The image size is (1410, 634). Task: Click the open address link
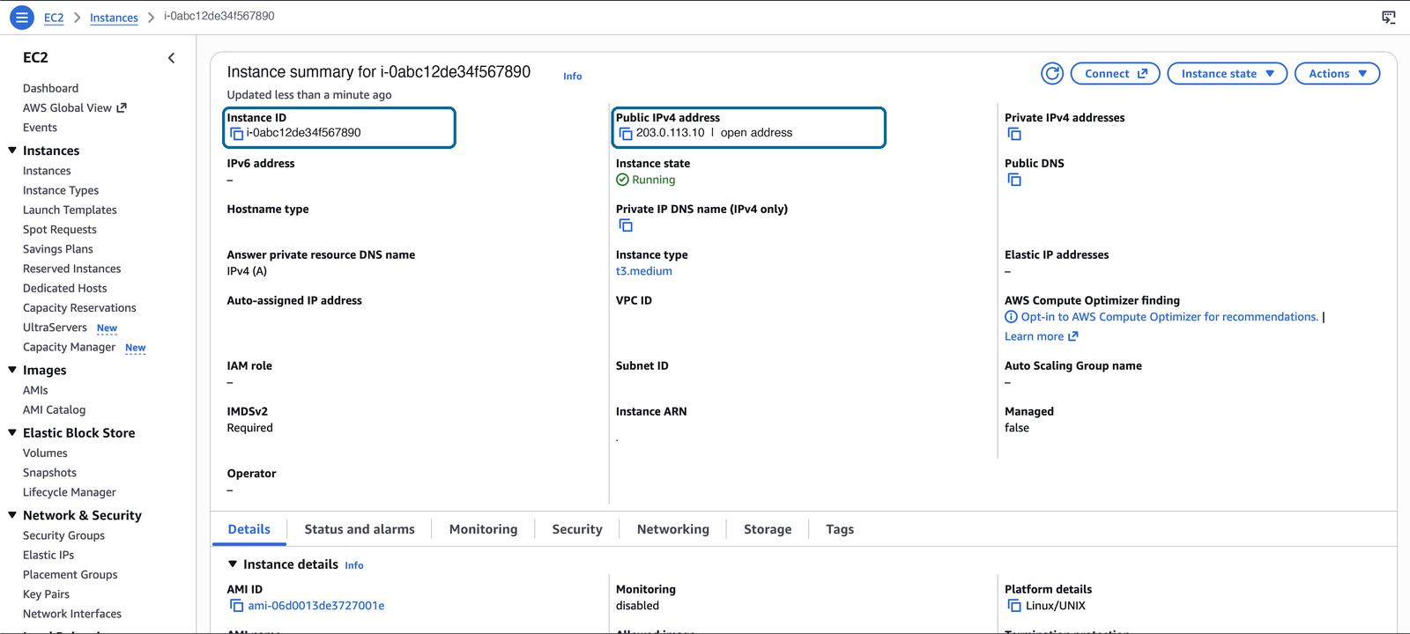[x=756, y=133]
